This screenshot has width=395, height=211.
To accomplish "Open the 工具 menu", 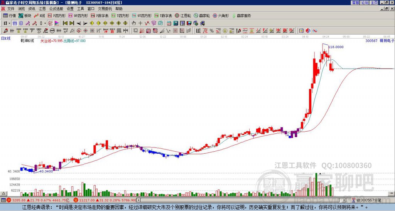I will [81, 9].
